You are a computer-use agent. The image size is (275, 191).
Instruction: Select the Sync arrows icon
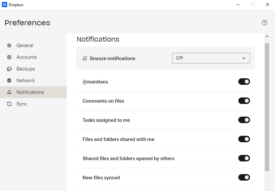(x=9, y=104)
